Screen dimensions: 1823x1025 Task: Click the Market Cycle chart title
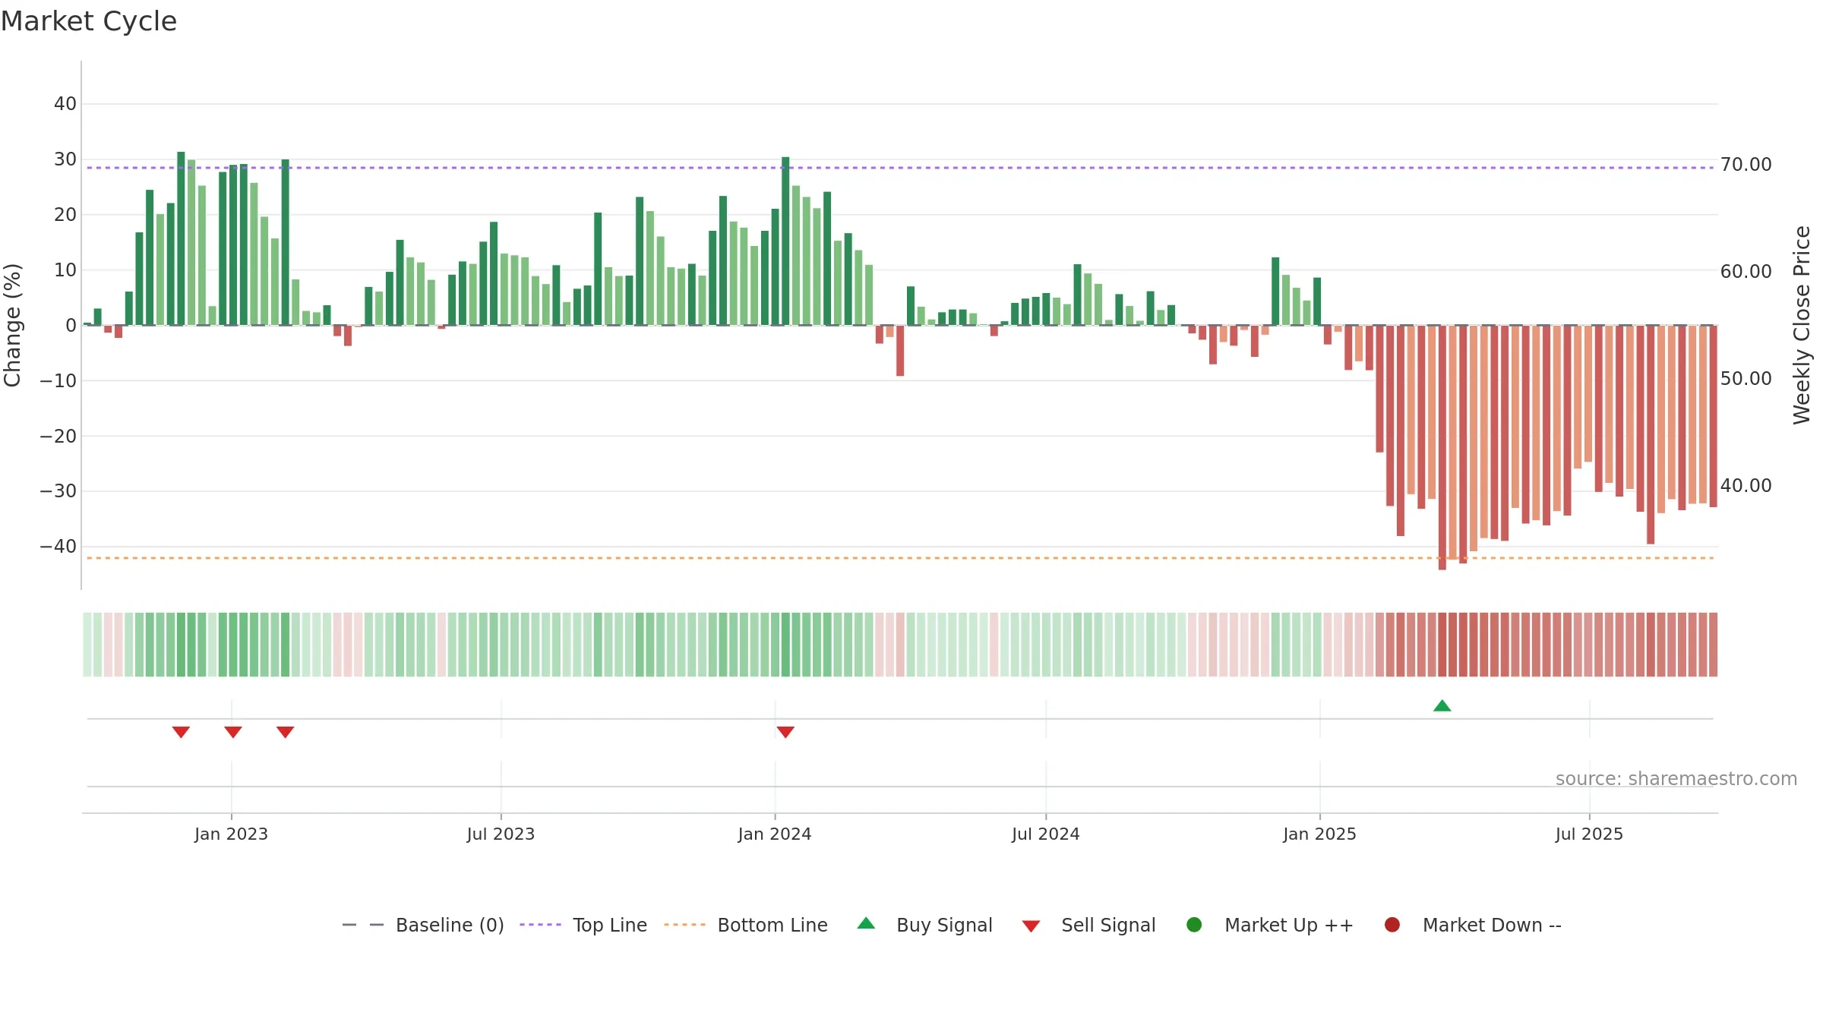point(89,21)
